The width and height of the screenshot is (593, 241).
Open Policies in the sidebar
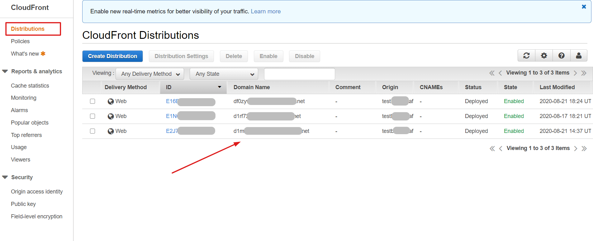20,41
